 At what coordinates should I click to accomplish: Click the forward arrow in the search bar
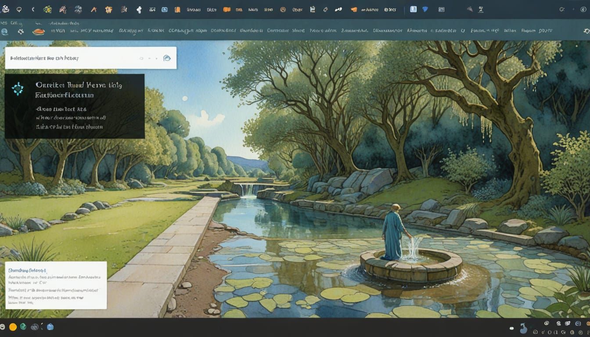click(x=150, y=58)
